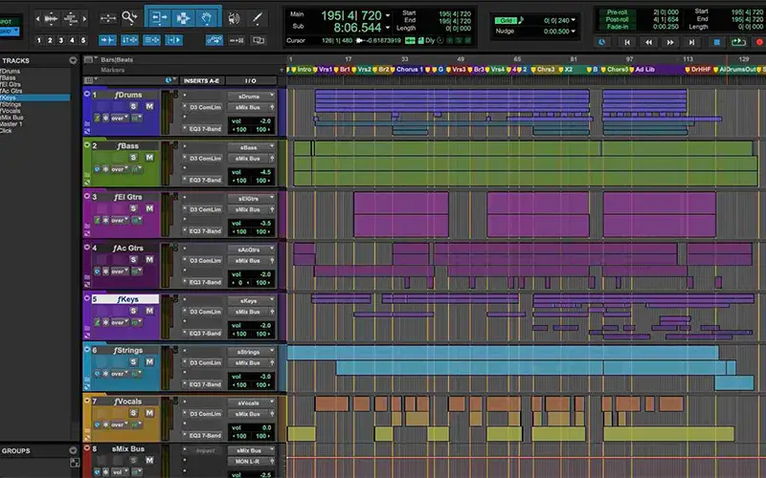
Task: Select zoom preset 3 button
Action: pos(60,40)
